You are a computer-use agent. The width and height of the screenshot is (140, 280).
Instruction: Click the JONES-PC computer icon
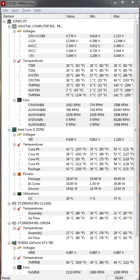coord(9,21)
